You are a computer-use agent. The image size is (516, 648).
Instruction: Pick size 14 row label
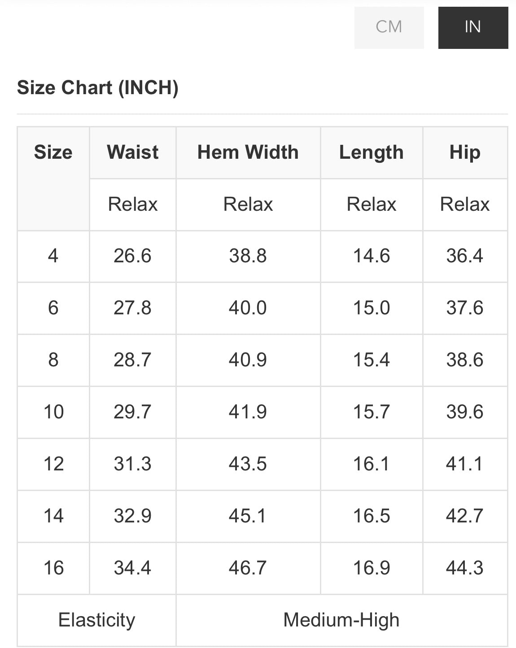pos(53,516)
